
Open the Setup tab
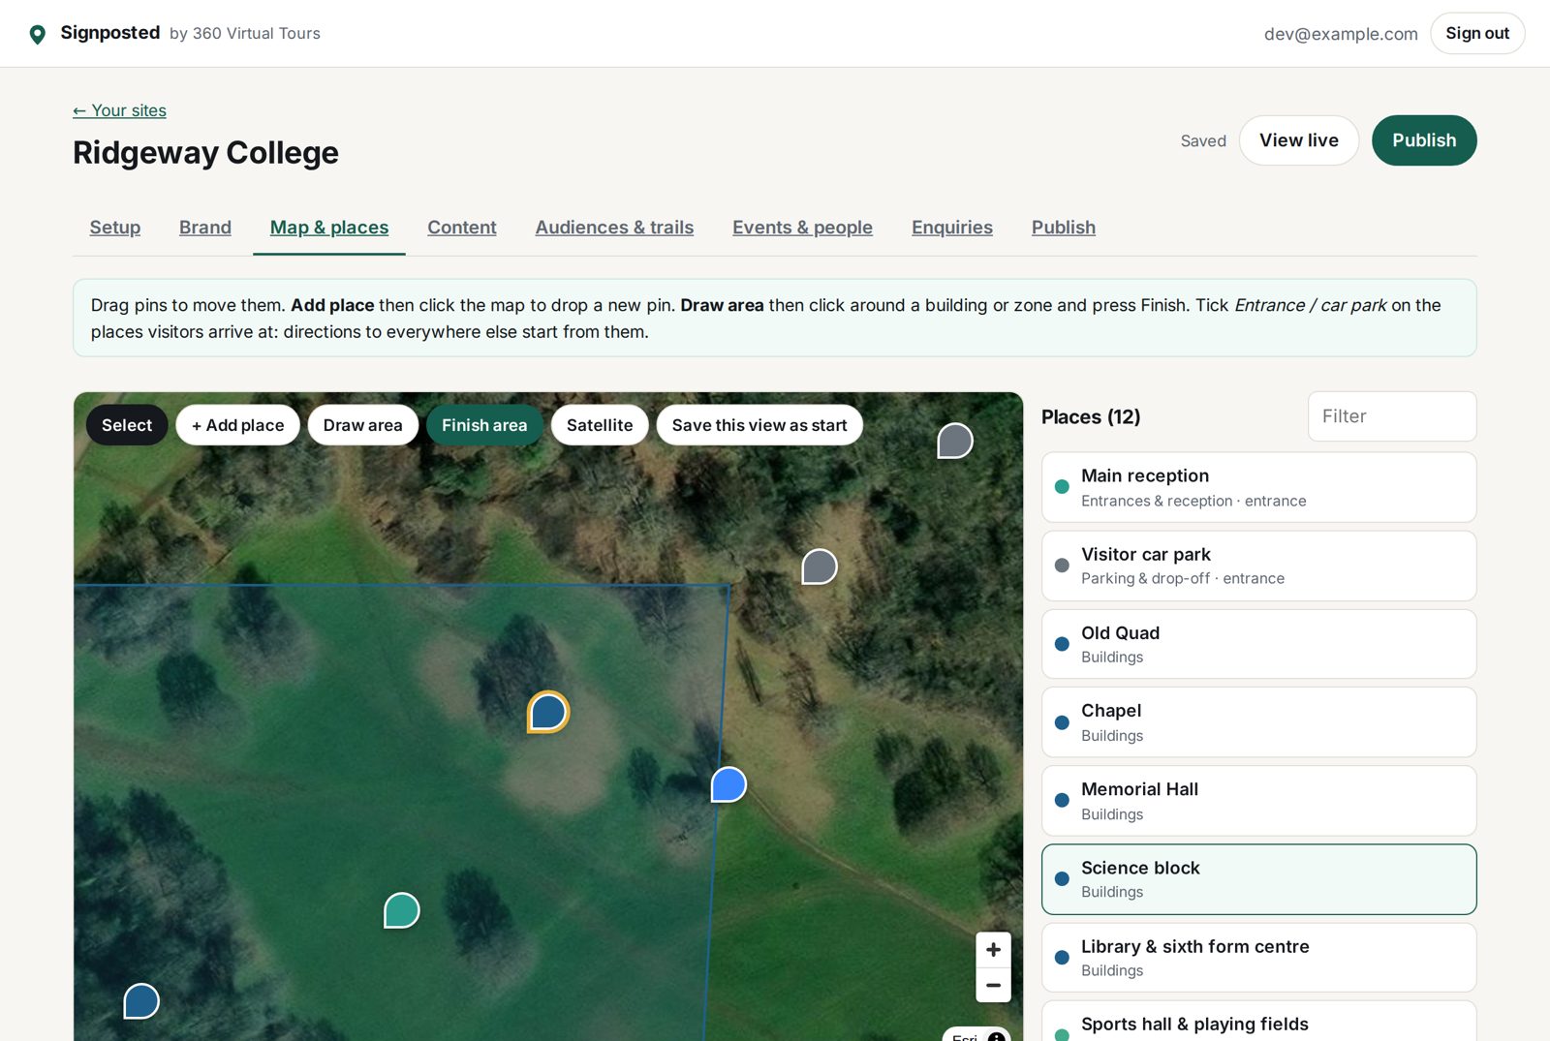[115, 228]
